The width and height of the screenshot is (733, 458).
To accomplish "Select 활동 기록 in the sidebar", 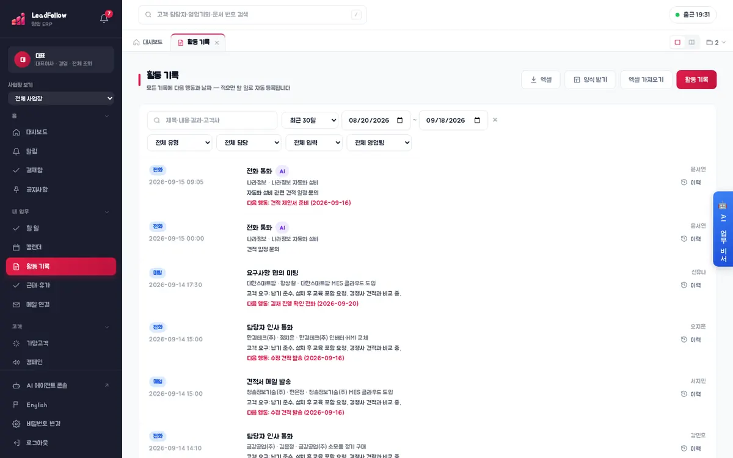I will pos(61,266).
